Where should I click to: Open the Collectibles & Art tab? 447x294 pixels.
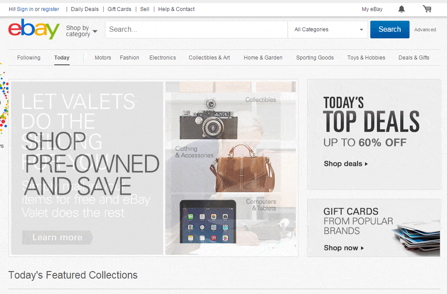209,58
